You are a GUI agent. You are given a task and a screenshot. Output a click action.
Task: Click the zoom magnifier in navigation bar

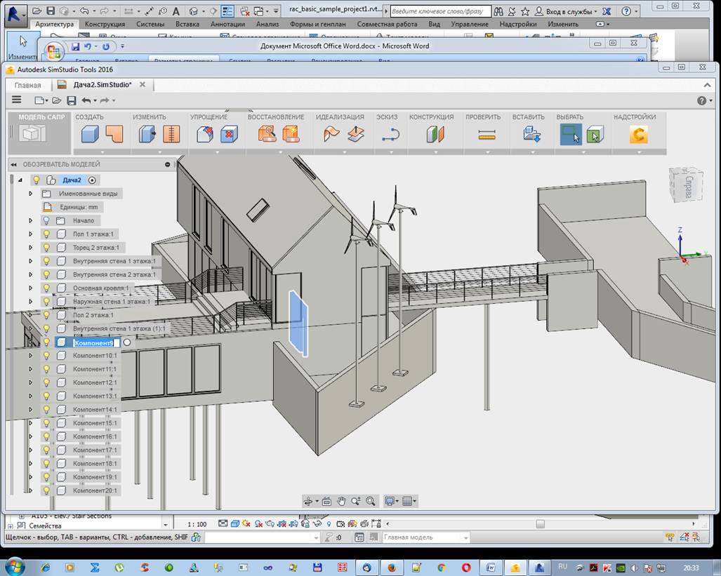pyautogui.click(x=356, y=501)
